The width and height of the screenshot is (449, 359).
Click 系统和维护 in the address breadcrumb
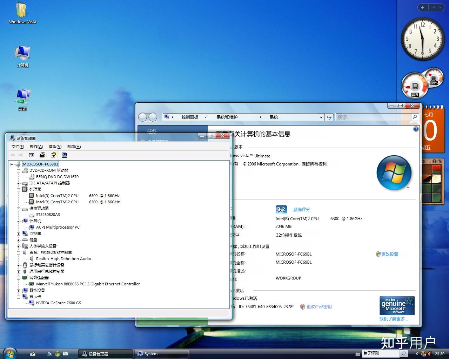[x=227, y=117]
